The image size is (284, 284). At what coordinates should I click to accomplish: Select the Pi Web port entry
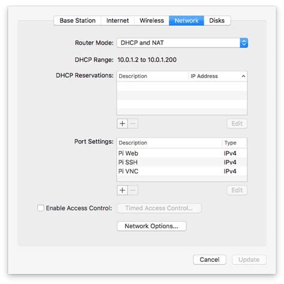[x=182, y=153]
